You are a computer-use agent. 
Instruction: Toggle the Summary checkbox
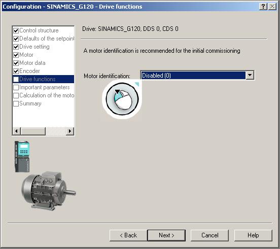coord(16,103)
